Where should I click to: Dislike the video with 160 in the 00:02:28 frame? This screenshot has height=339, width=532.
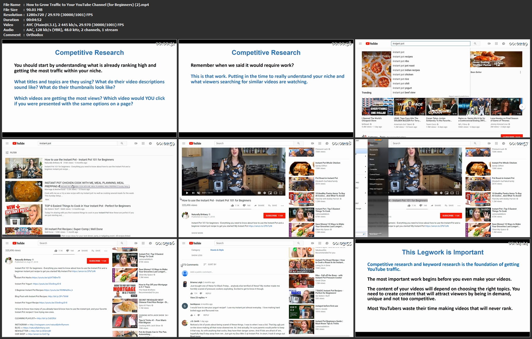pos(244,206)
